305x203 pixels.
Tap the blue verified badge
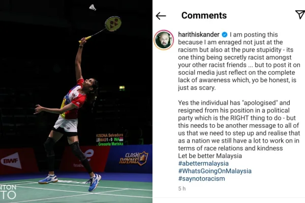pyautogui.click(x=225, y=35)
